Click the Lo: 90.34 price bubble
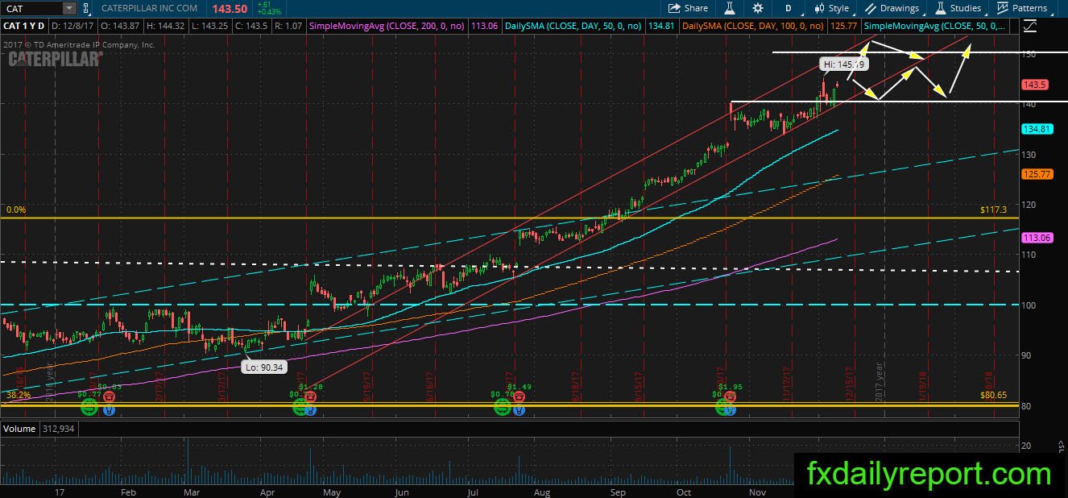The width and height of the screenshot is (1068, 498). (266, 367)
